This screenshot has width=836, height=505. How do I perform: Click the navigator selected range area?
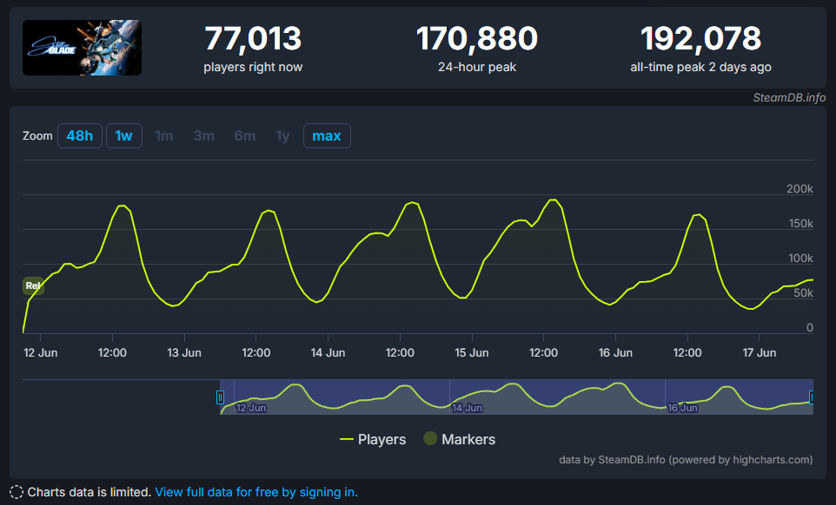pyautogui.click(x=516, y=397)
